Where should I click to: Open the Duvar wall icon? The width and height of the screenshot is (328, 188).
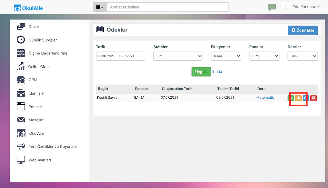(21, 27)
